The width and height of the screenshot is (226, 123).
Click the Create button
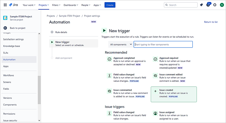pyautogui.click(x=110, y=5)
